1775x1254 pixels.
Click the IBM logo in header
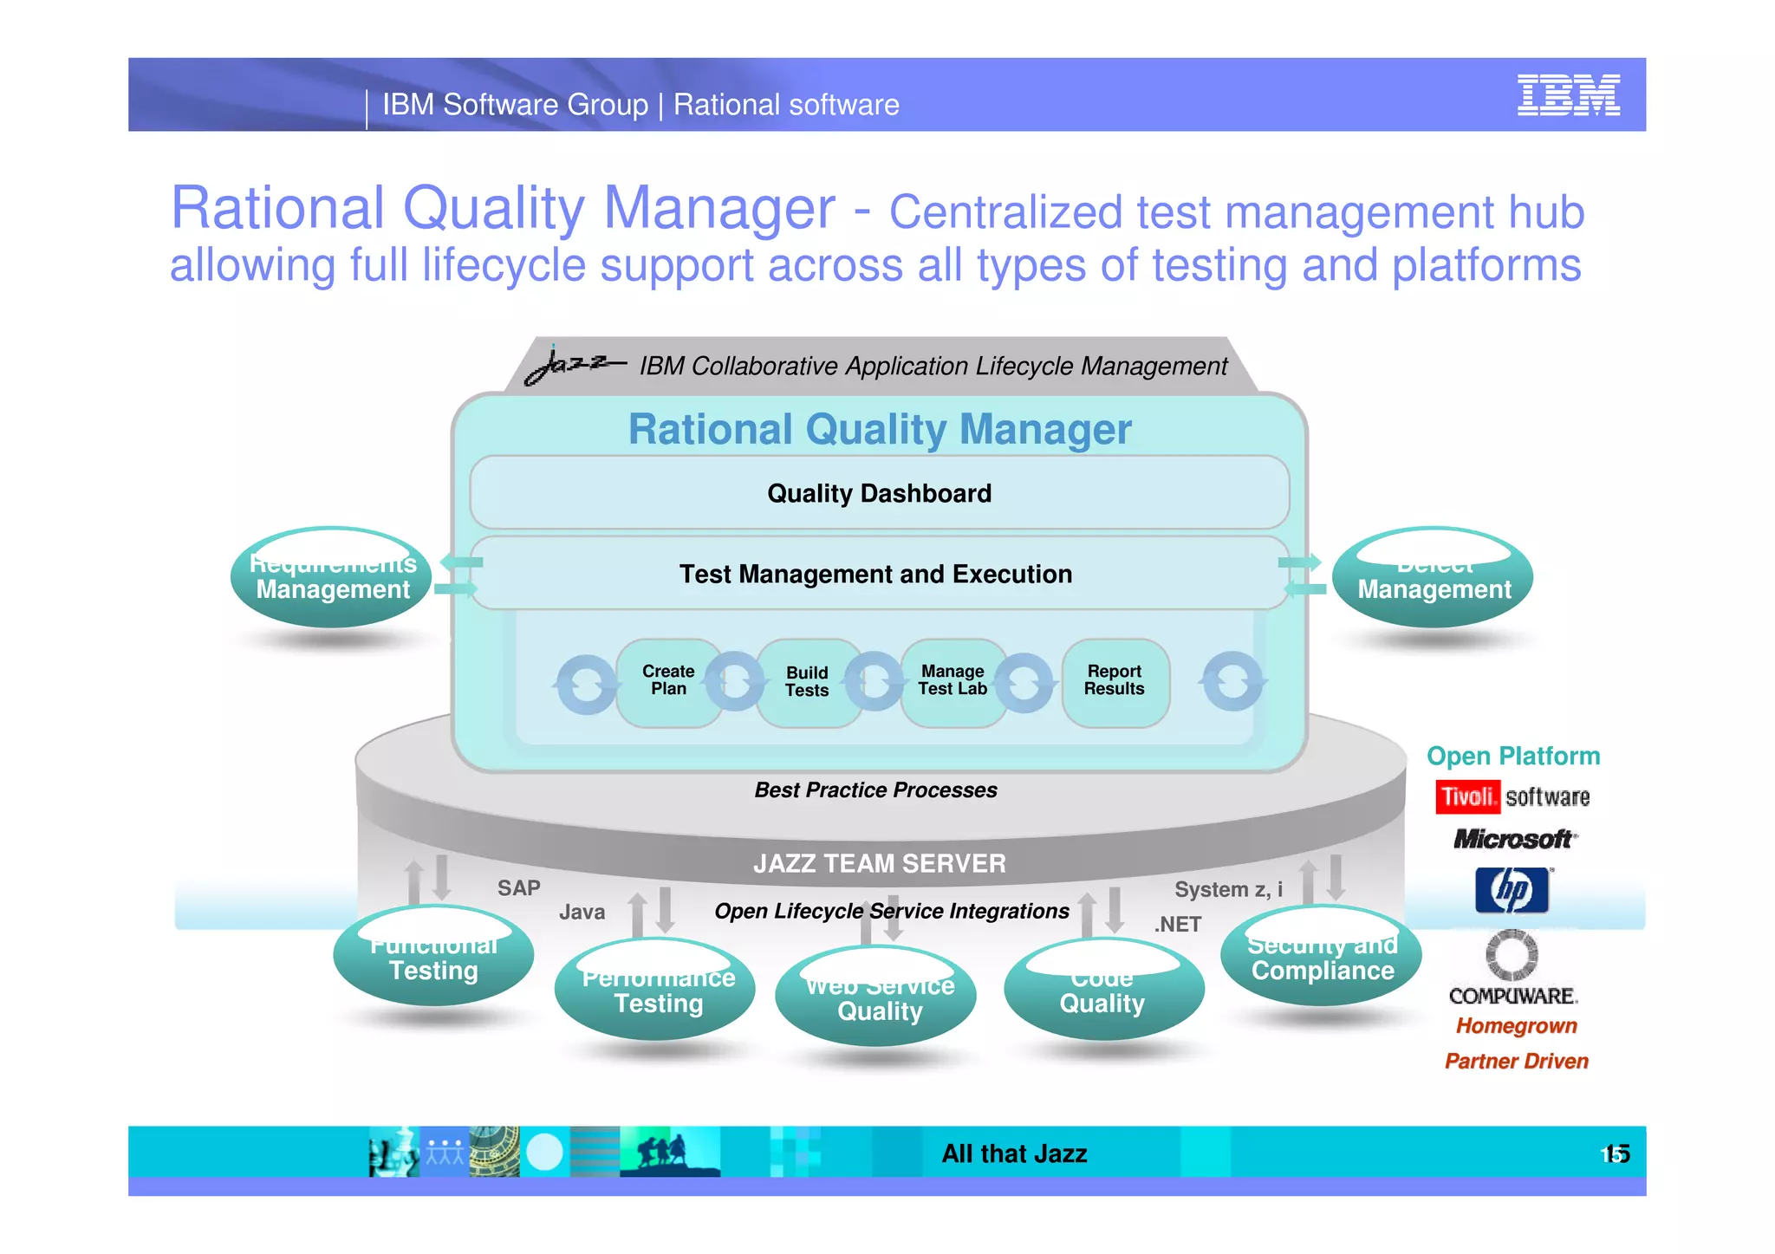1568,94
